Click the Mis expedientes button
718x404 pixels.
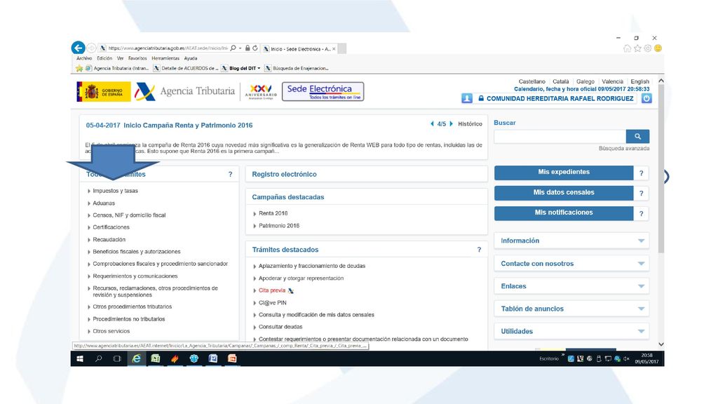point(564,173)
